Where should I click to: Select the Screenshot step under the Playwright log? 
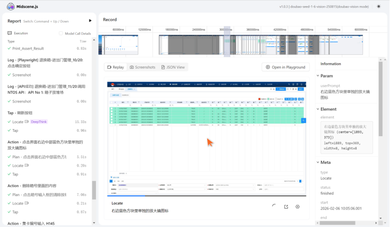[x=47, y=75]
